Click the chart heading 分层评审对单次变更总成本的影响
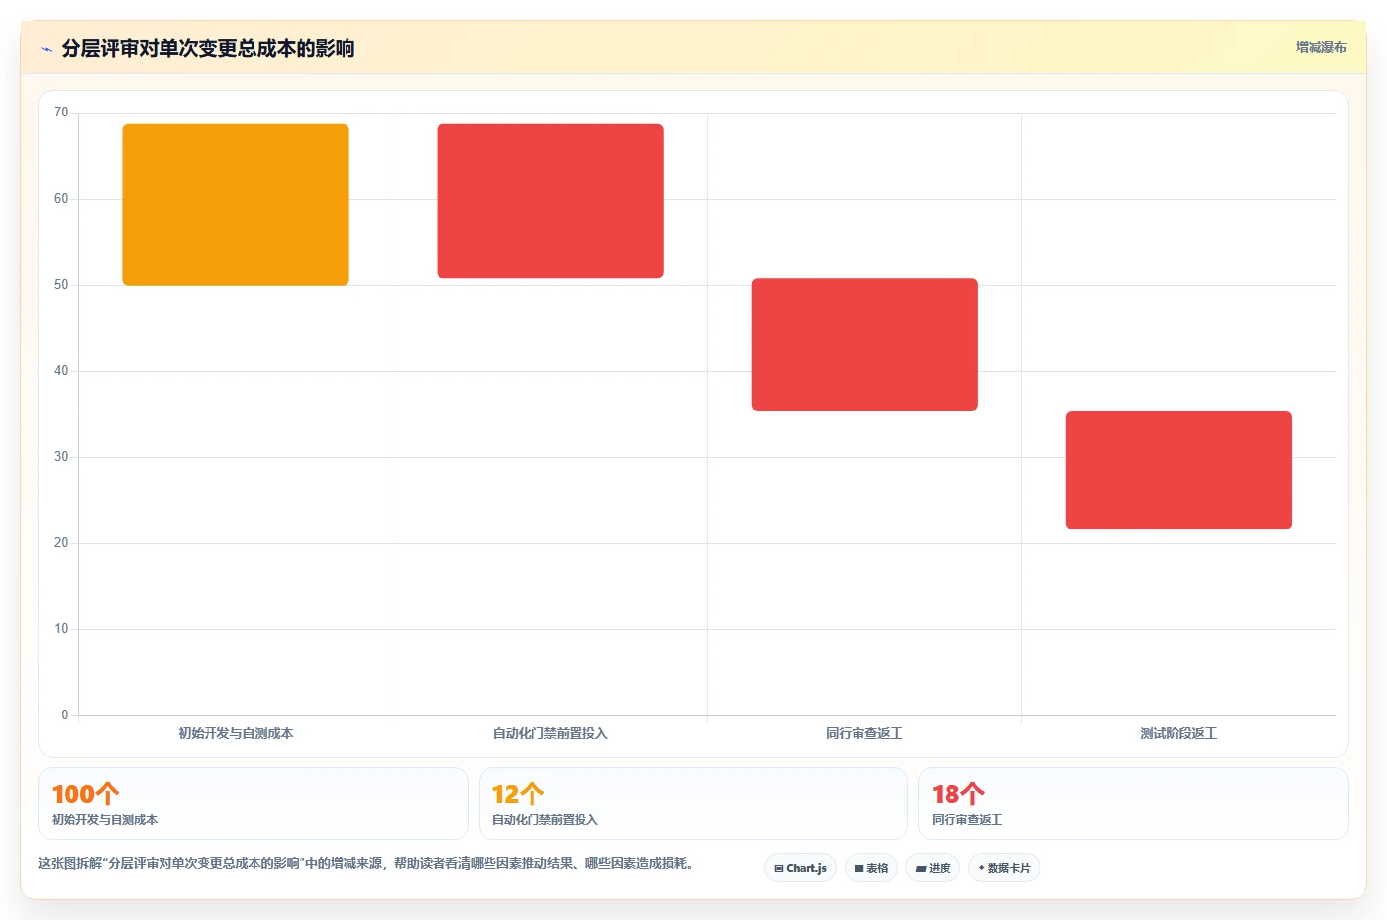This screenshot has width=1387, height=920. [208, 48]
